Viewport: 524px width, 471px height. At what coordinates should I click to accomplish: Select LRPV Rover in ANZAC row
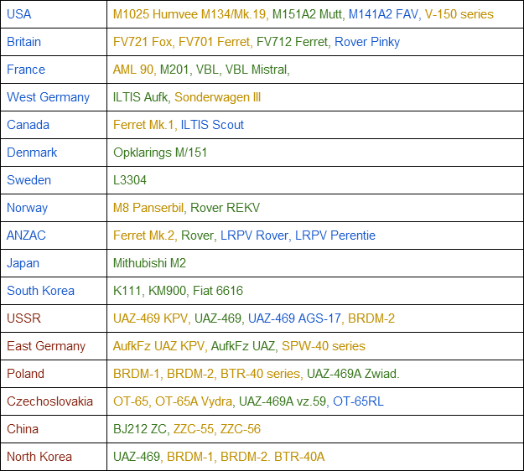(254, 235)
